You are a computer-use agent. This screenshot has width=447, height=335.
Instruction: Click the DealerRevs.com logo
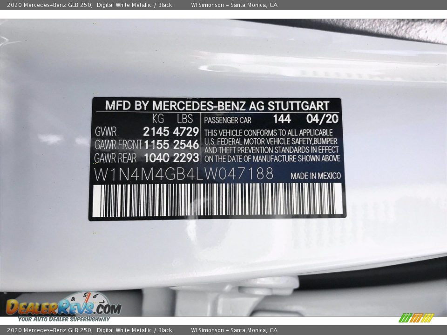tap(64, 306)
